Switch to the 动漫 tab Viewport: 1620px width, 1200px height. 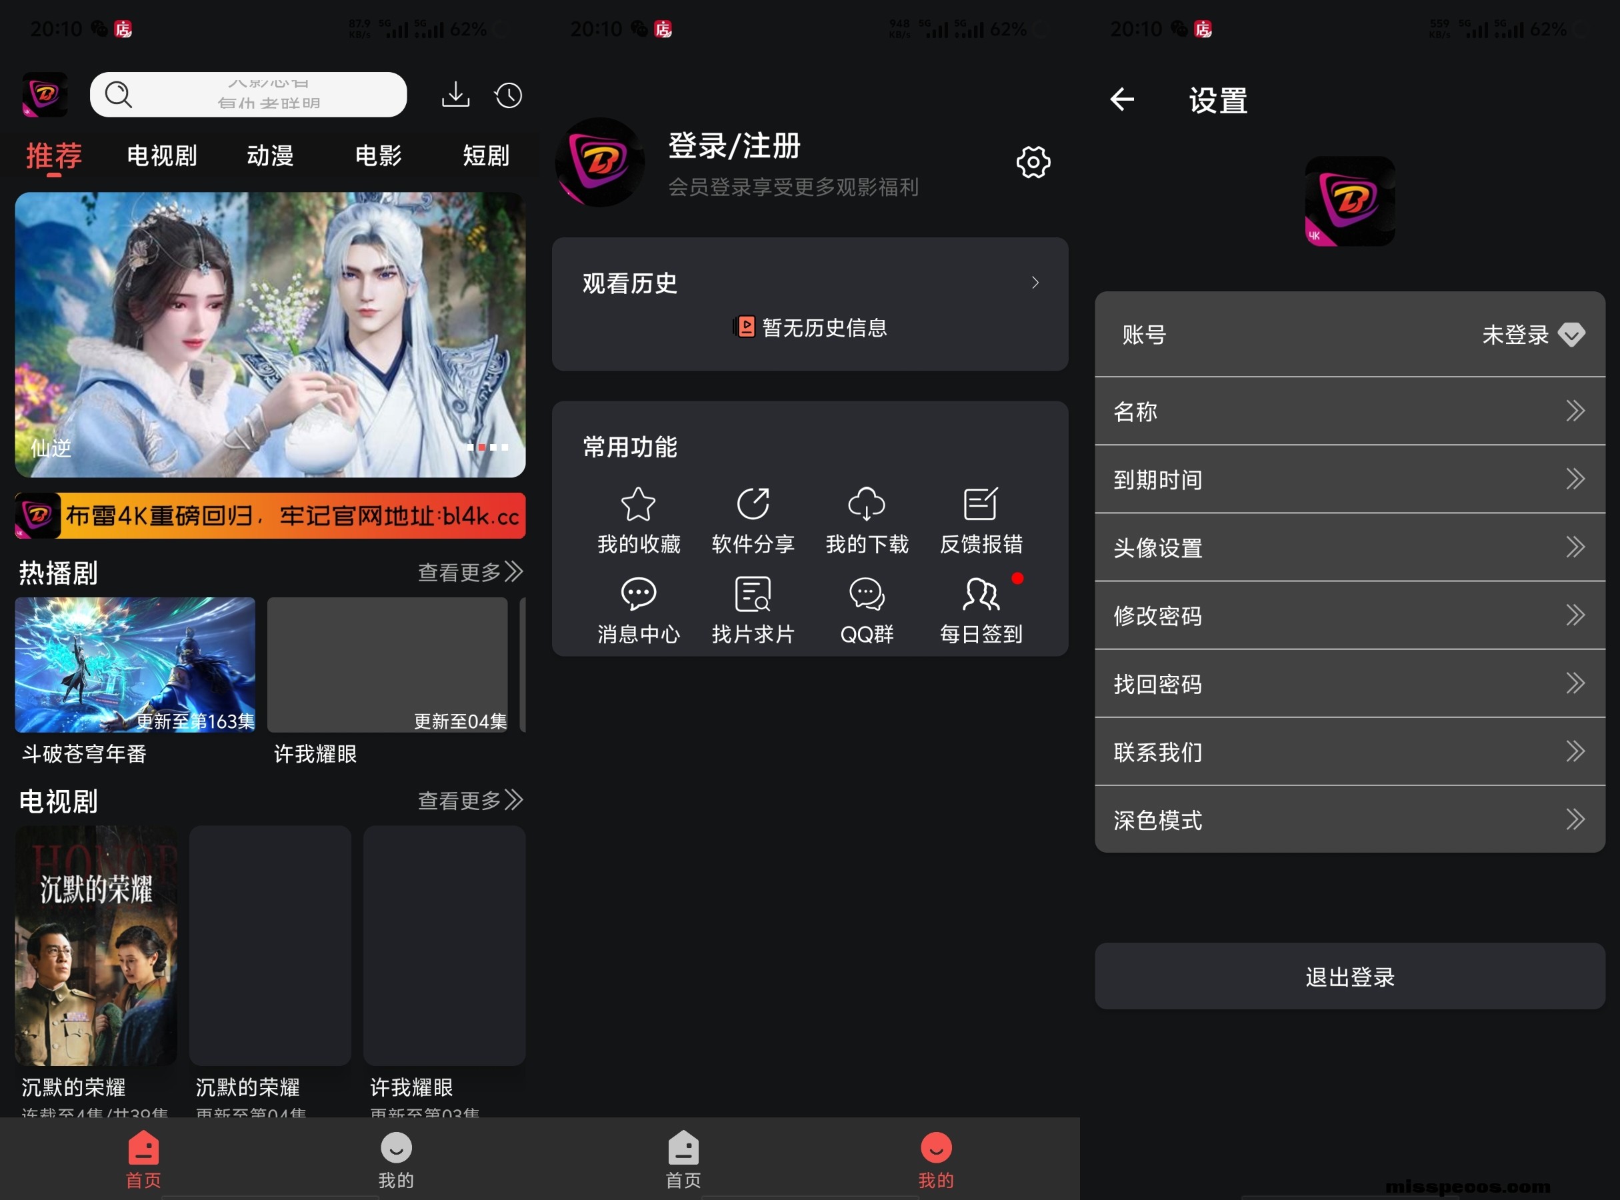click(269, 155)
